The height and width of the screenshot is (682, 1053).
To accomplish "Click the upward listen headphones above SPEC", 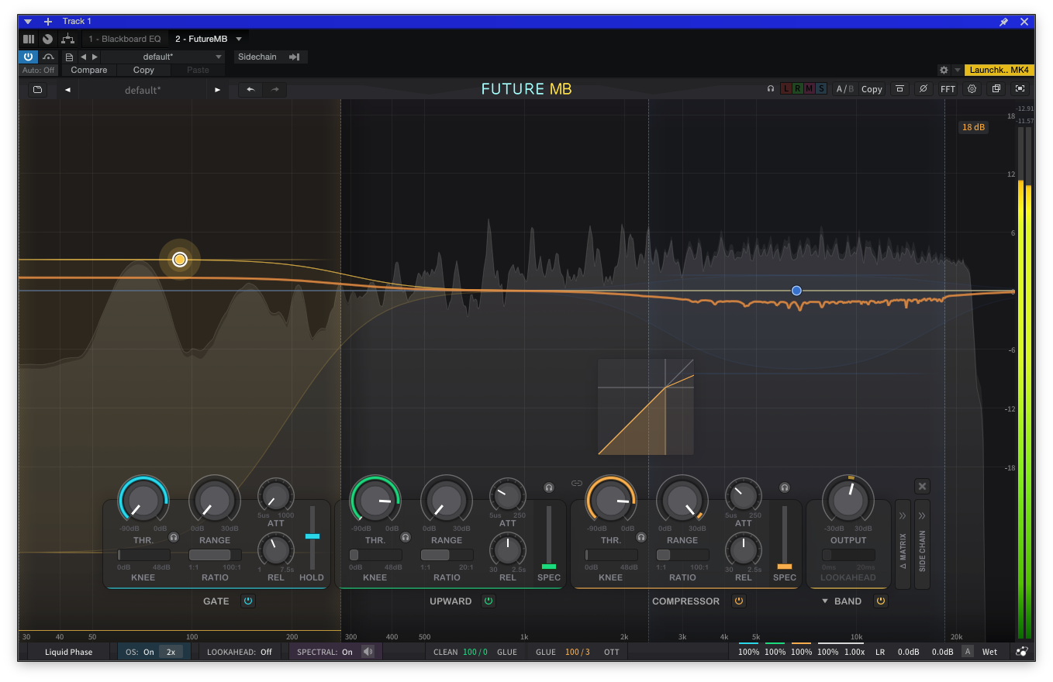I will (549, 487).
